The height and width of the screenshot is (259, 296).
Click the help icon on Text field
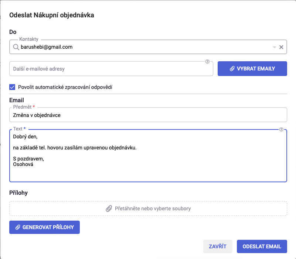coord(281,129)
